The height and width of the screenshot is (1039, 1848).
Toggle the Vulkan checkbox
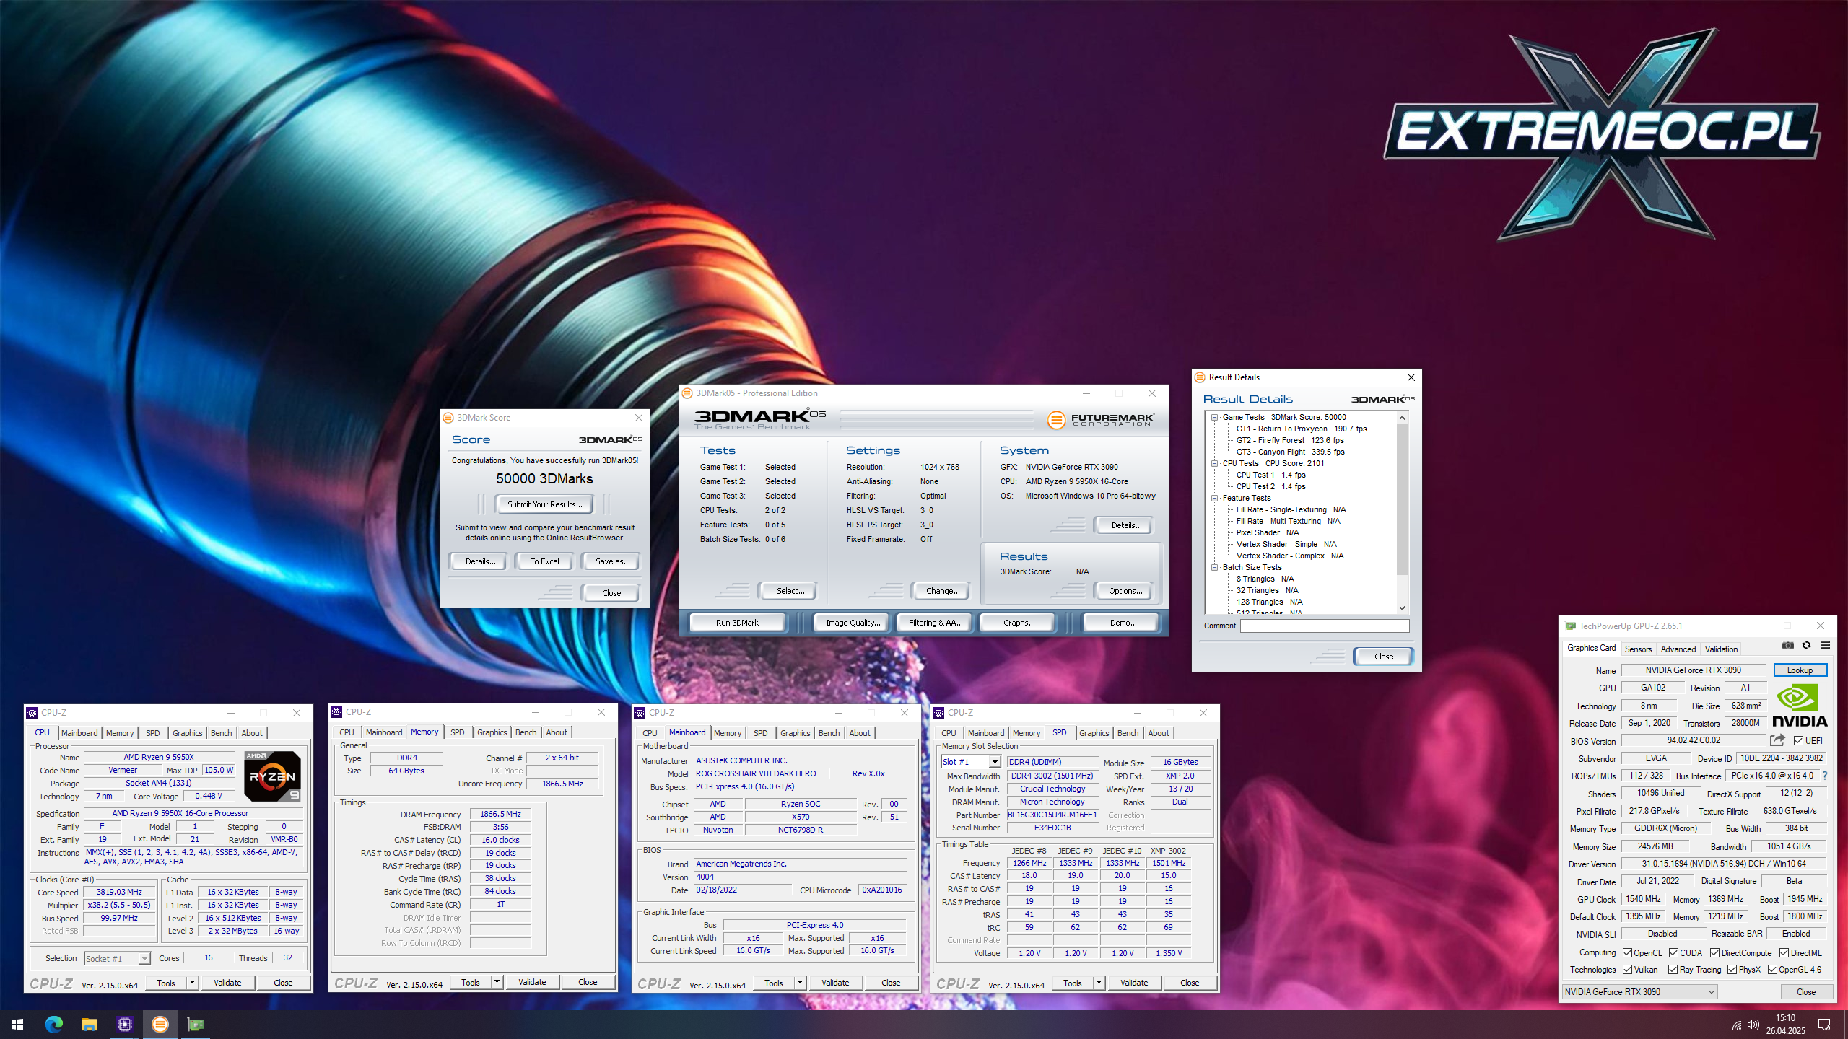(x=1628, y=970)
